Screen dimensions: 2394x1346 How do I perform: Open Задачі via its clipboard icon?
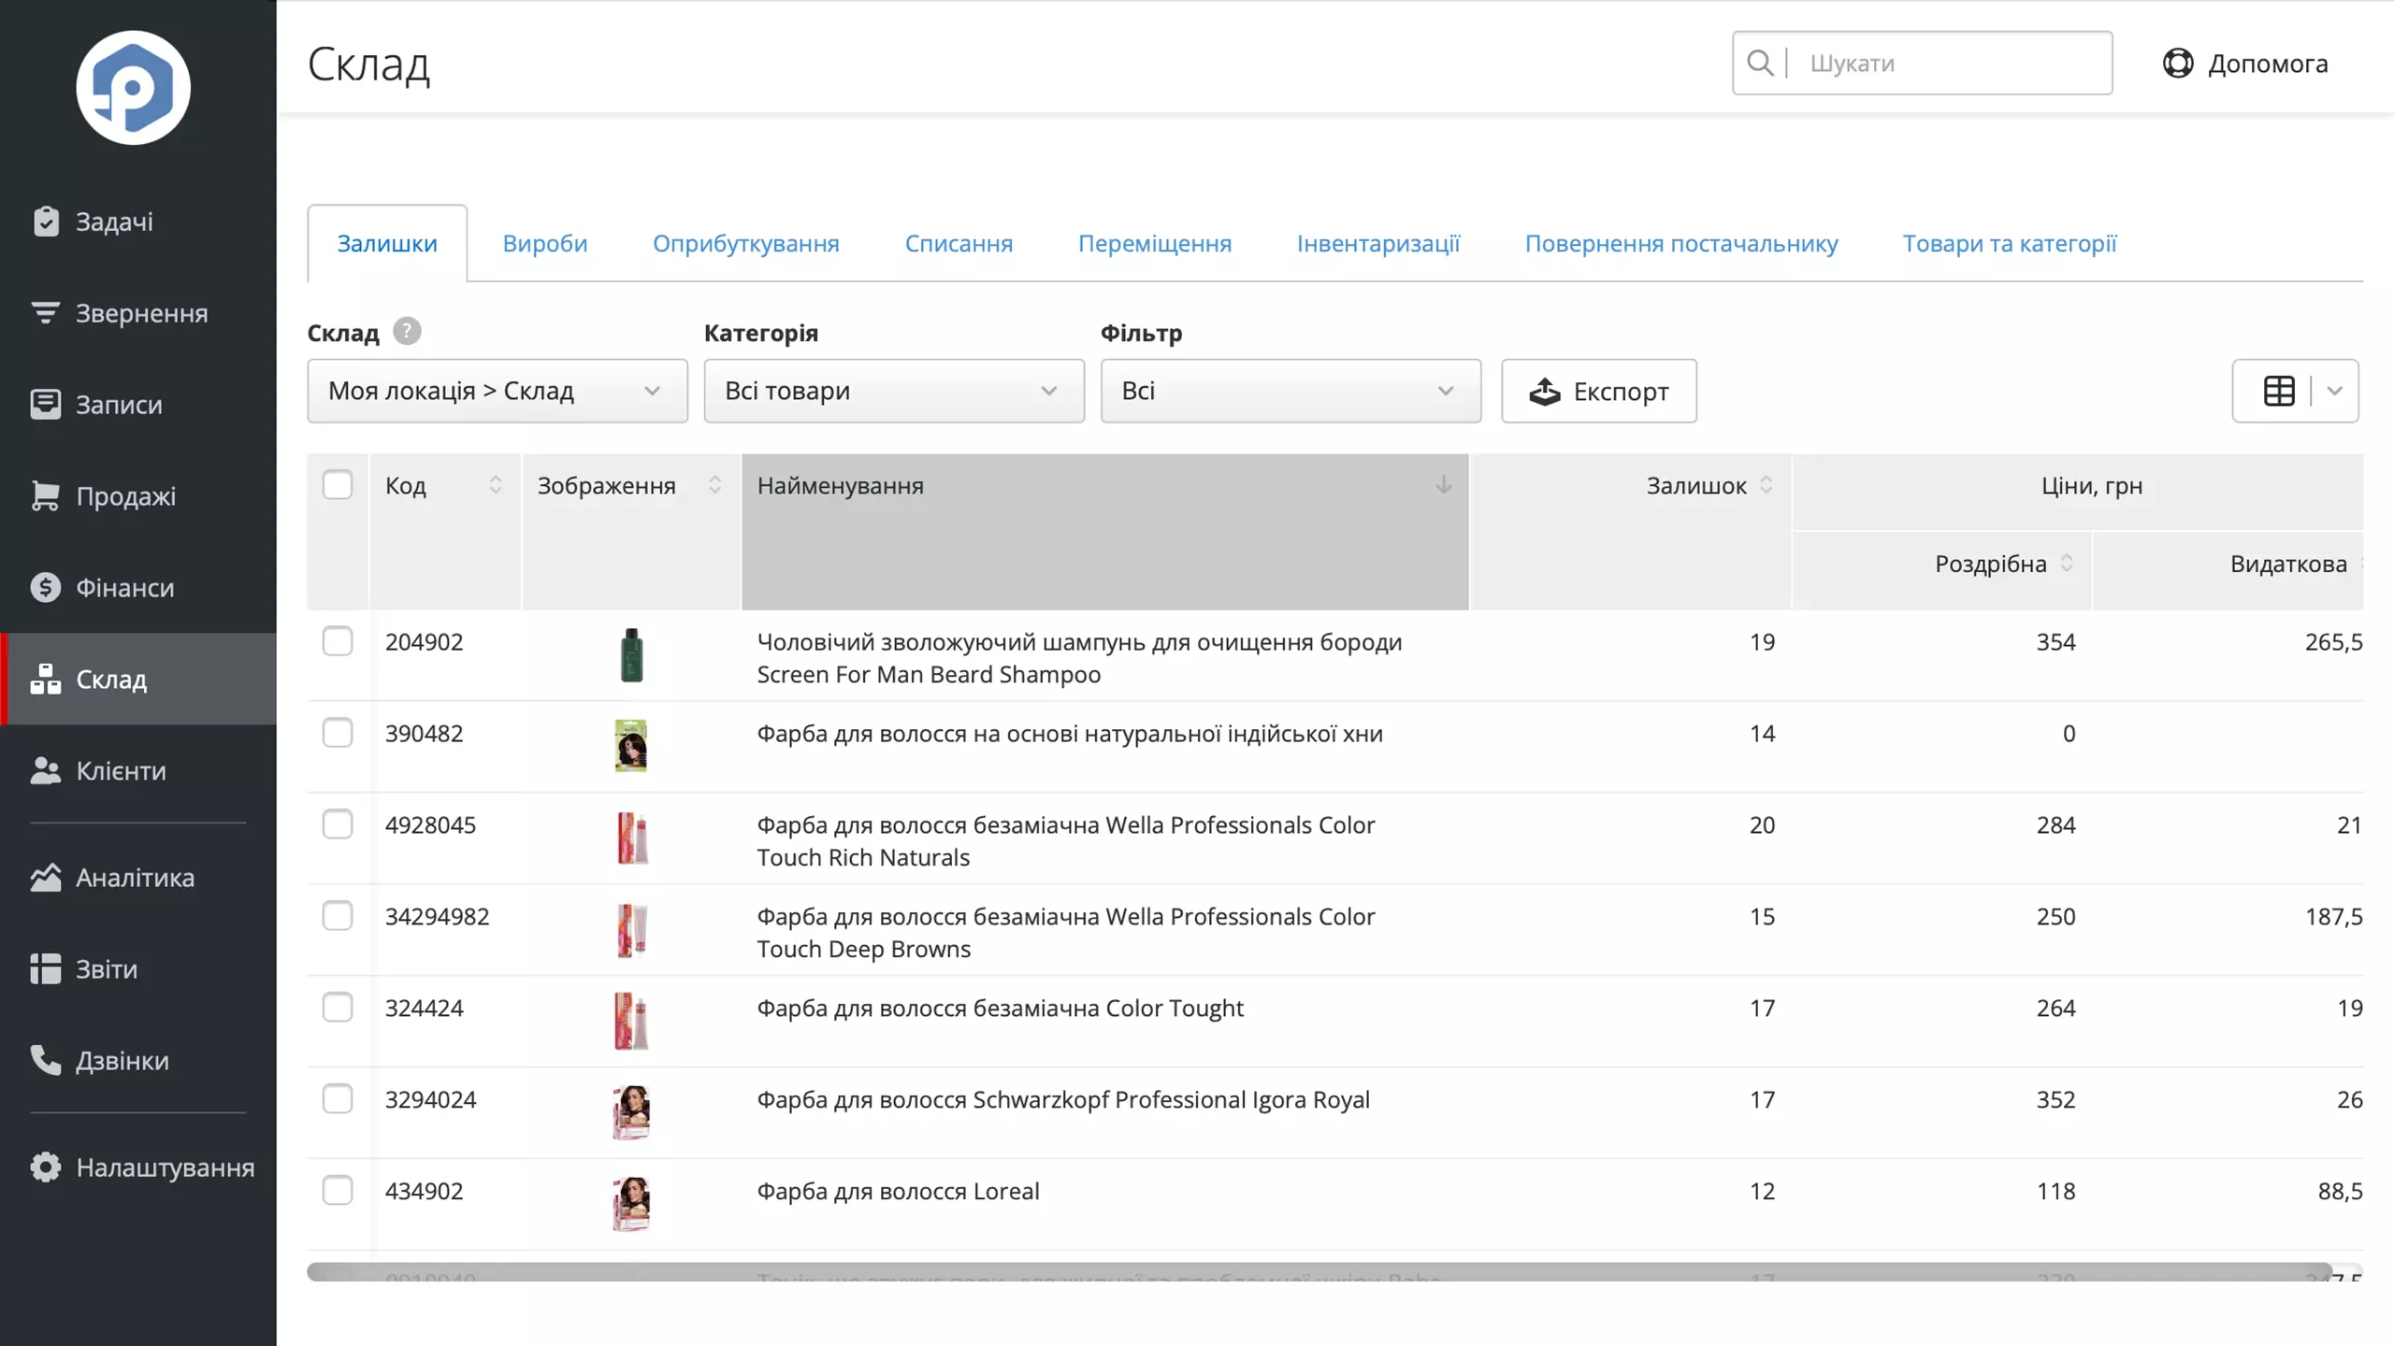pos(45,222)
